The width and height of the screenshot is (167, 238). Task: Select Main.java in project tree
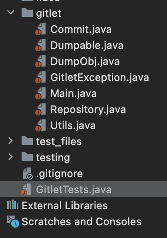[x=74, y=94]
